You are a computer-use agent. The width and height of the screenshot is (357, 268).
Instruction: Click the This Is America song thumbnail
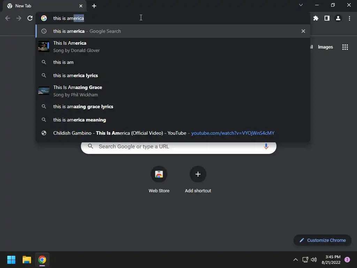[x=44, y=46]
